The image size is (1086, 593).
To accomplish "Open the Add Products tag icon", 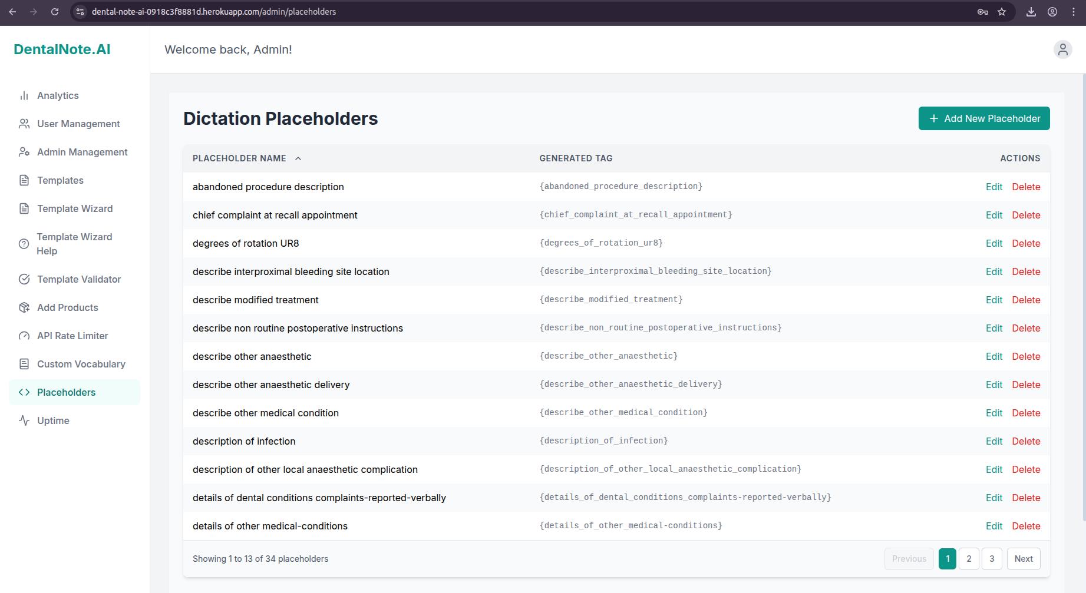I will click(x=24, y=307).
